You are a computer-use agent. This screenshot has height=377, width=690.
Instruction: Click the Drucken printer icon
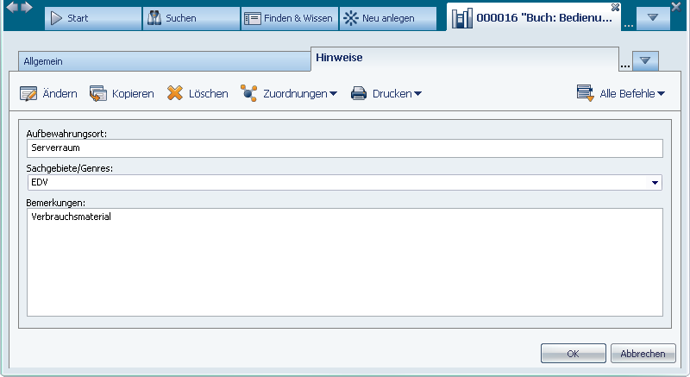[359, 93]
